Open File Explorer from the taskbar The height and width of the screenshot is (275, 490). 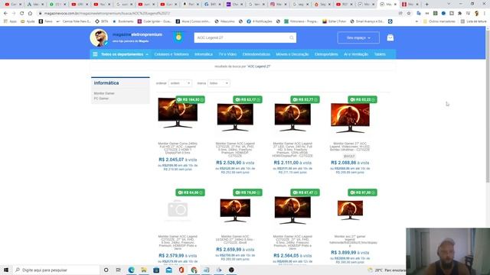(144, 270)
